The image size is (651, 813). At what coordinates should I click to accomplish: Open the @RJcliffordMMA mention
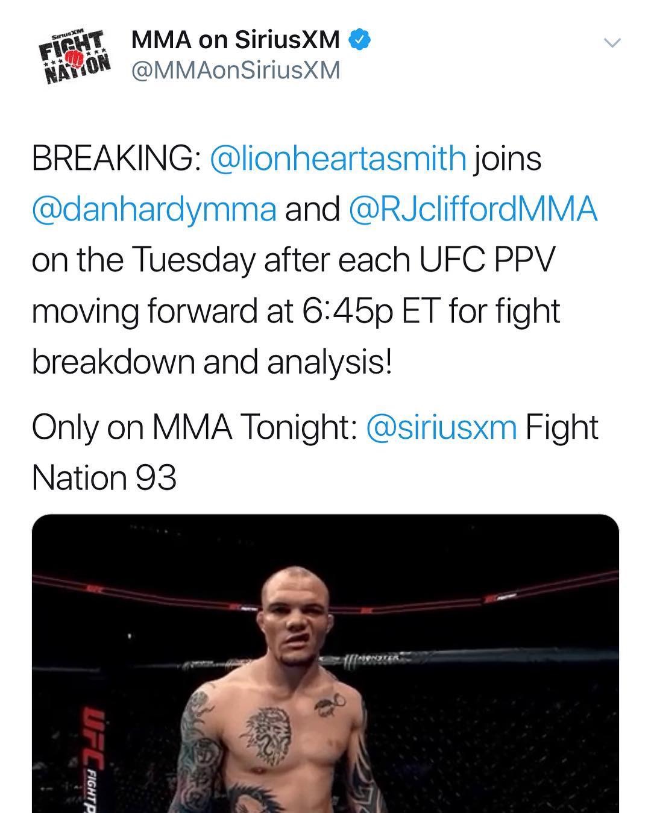coord(473,210)
